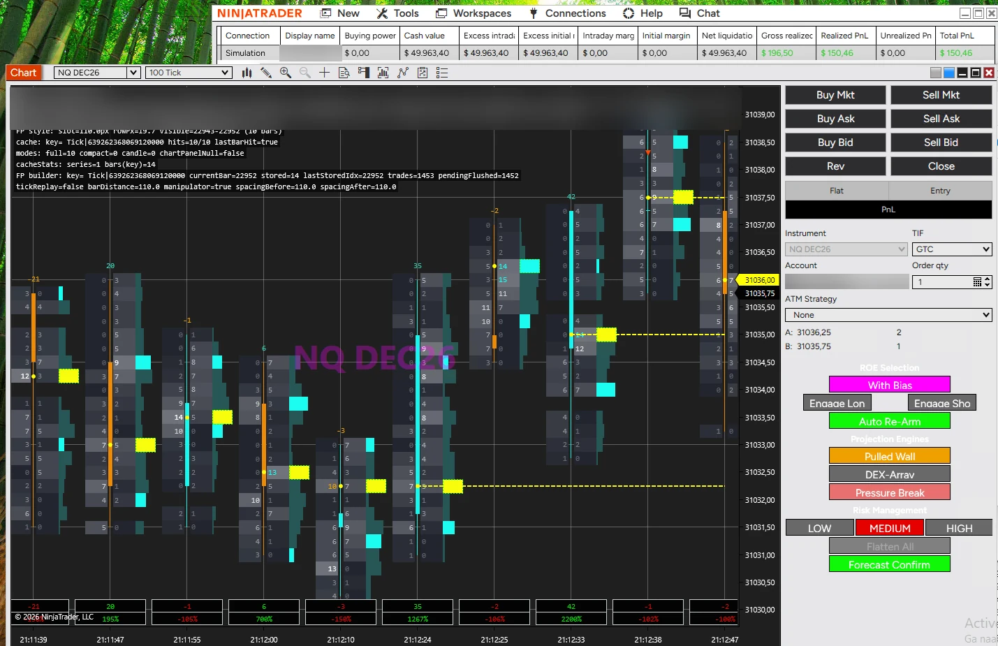Toggle the chart trader panel icon
Viewport: 998px width, 646px height.
pyautogui.click(x=363, y=73)
